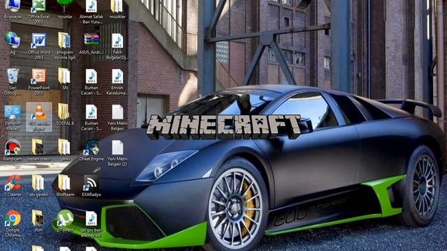The height and width of the screenshot is (251, 447).
Task: Launch the EXARadyo shortcut
Action: [91, 185]
